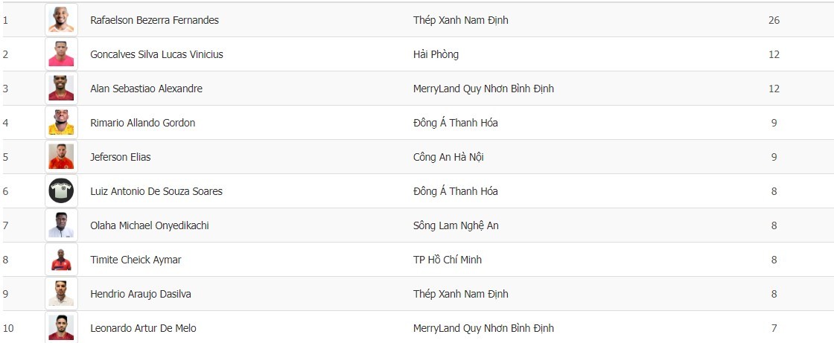Open Công An Hà Nội team
Image resolution: width=834 pixels, height=343 pixels.
click(448, 157)
